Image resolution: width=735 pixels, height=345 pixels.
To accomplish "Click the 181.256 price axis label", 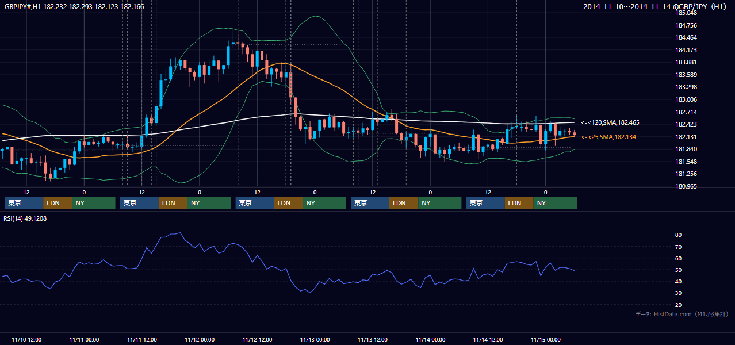I will pos(686,174).
